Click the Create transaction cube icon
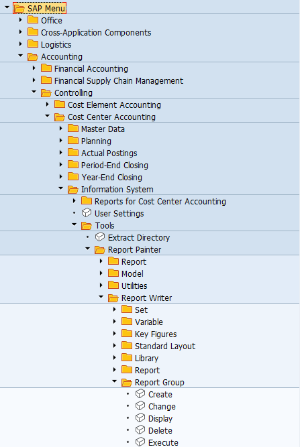This screenshot has height=447, width=300. coord(140,393)
